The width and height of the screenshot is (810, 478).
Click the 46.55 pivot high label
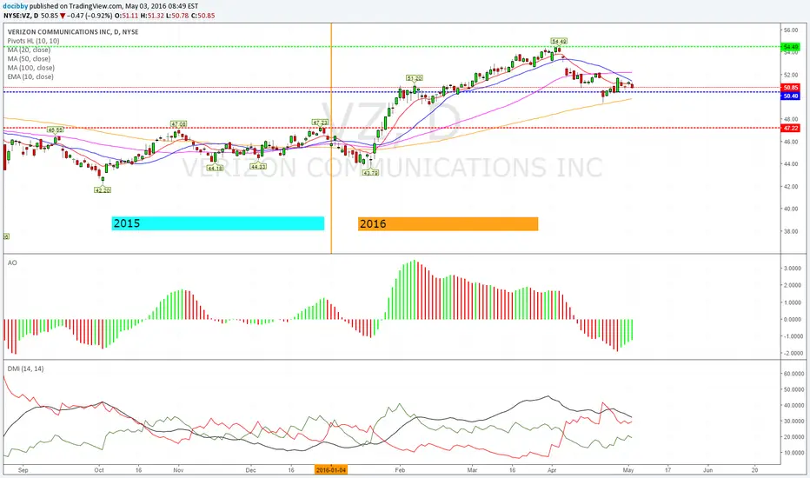[x=56, y=129]
